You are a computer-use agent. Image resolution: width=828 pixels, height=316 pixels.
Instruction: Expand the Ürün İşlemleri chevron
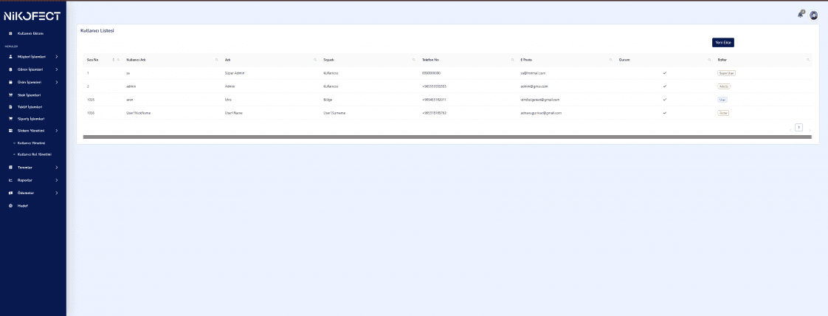(57, 82)
